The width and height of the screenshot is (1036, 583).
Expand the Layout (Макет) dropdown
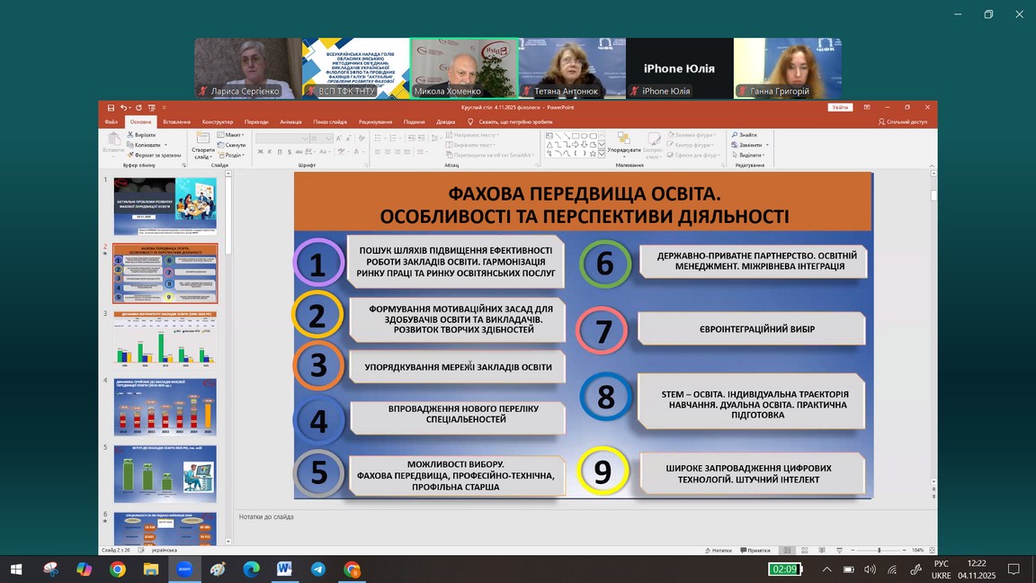pyautogui.click(x=234, y=135)
